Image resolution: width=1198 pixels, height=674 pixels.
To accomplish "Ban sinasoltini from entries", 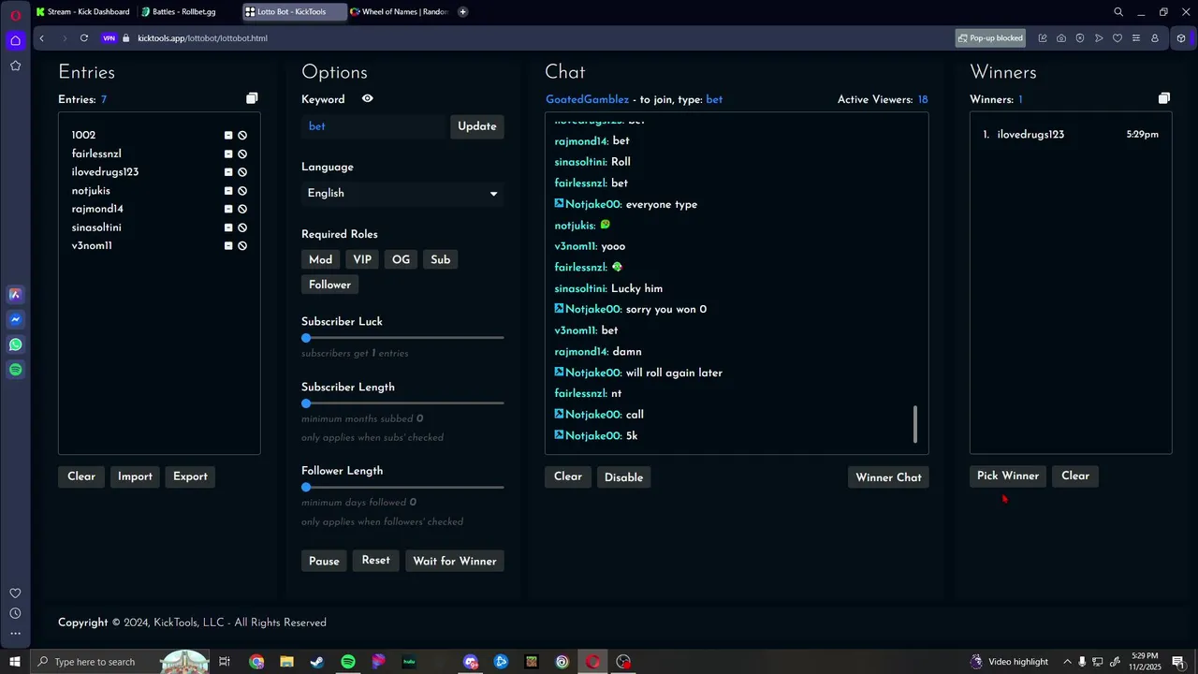I will (242, 227).
